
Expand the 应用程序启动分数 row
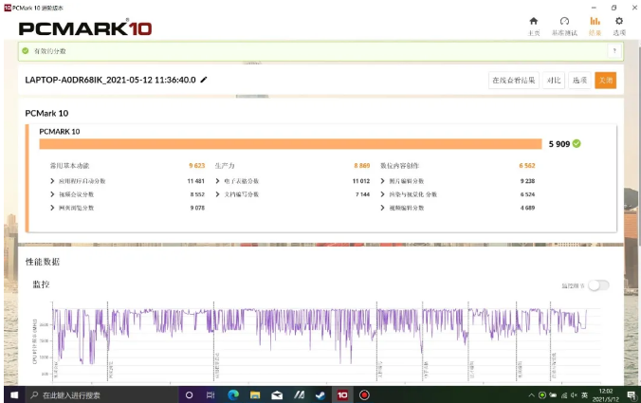click(53, 180)
